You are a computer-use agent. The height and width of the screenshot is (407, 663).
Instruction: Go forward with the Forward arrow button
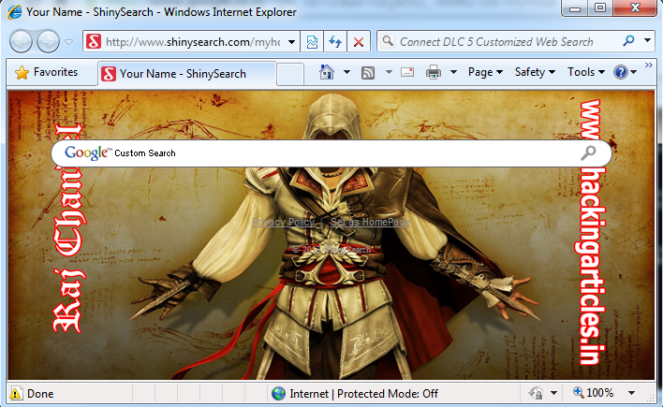pos(48,41)
